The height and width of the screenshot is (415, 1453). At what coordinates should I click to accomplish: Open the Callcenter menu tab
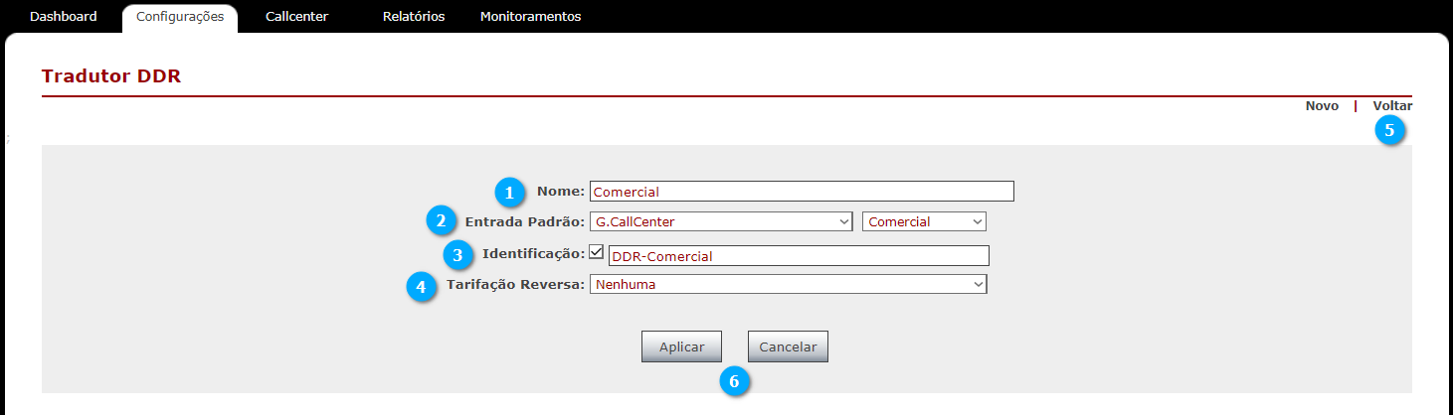point(296,17)
